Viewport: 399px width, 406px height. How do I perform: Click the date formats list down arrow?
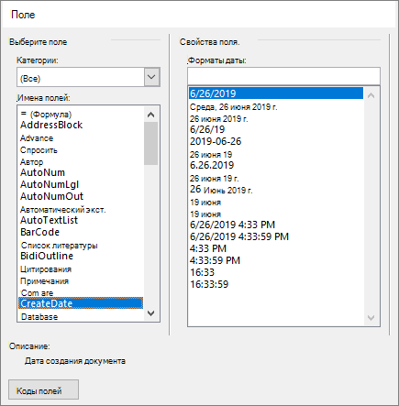click(371, 318)
